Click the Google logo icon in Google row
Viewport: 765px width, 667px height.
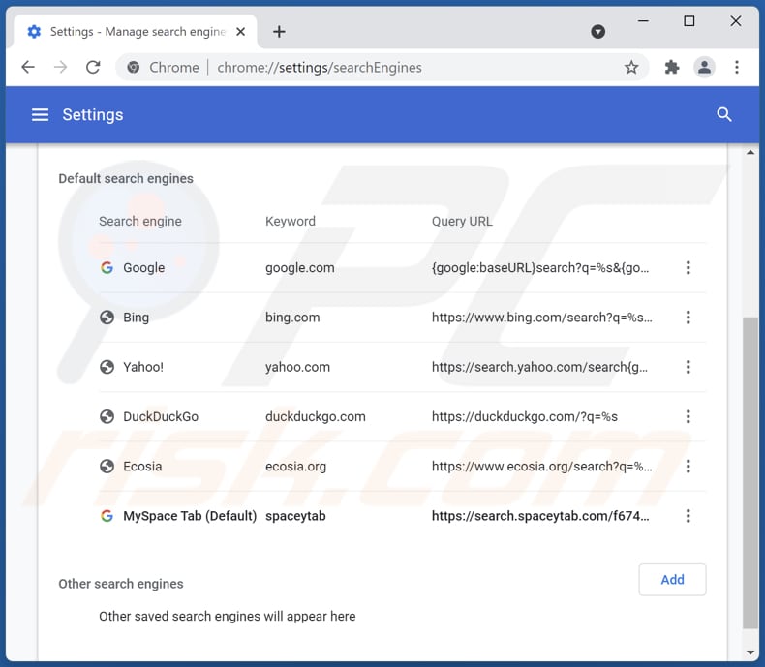[x=107, y=268]
